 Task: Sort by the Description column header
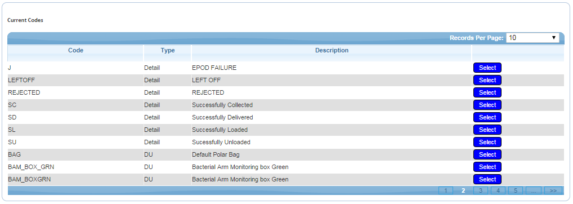332,51
